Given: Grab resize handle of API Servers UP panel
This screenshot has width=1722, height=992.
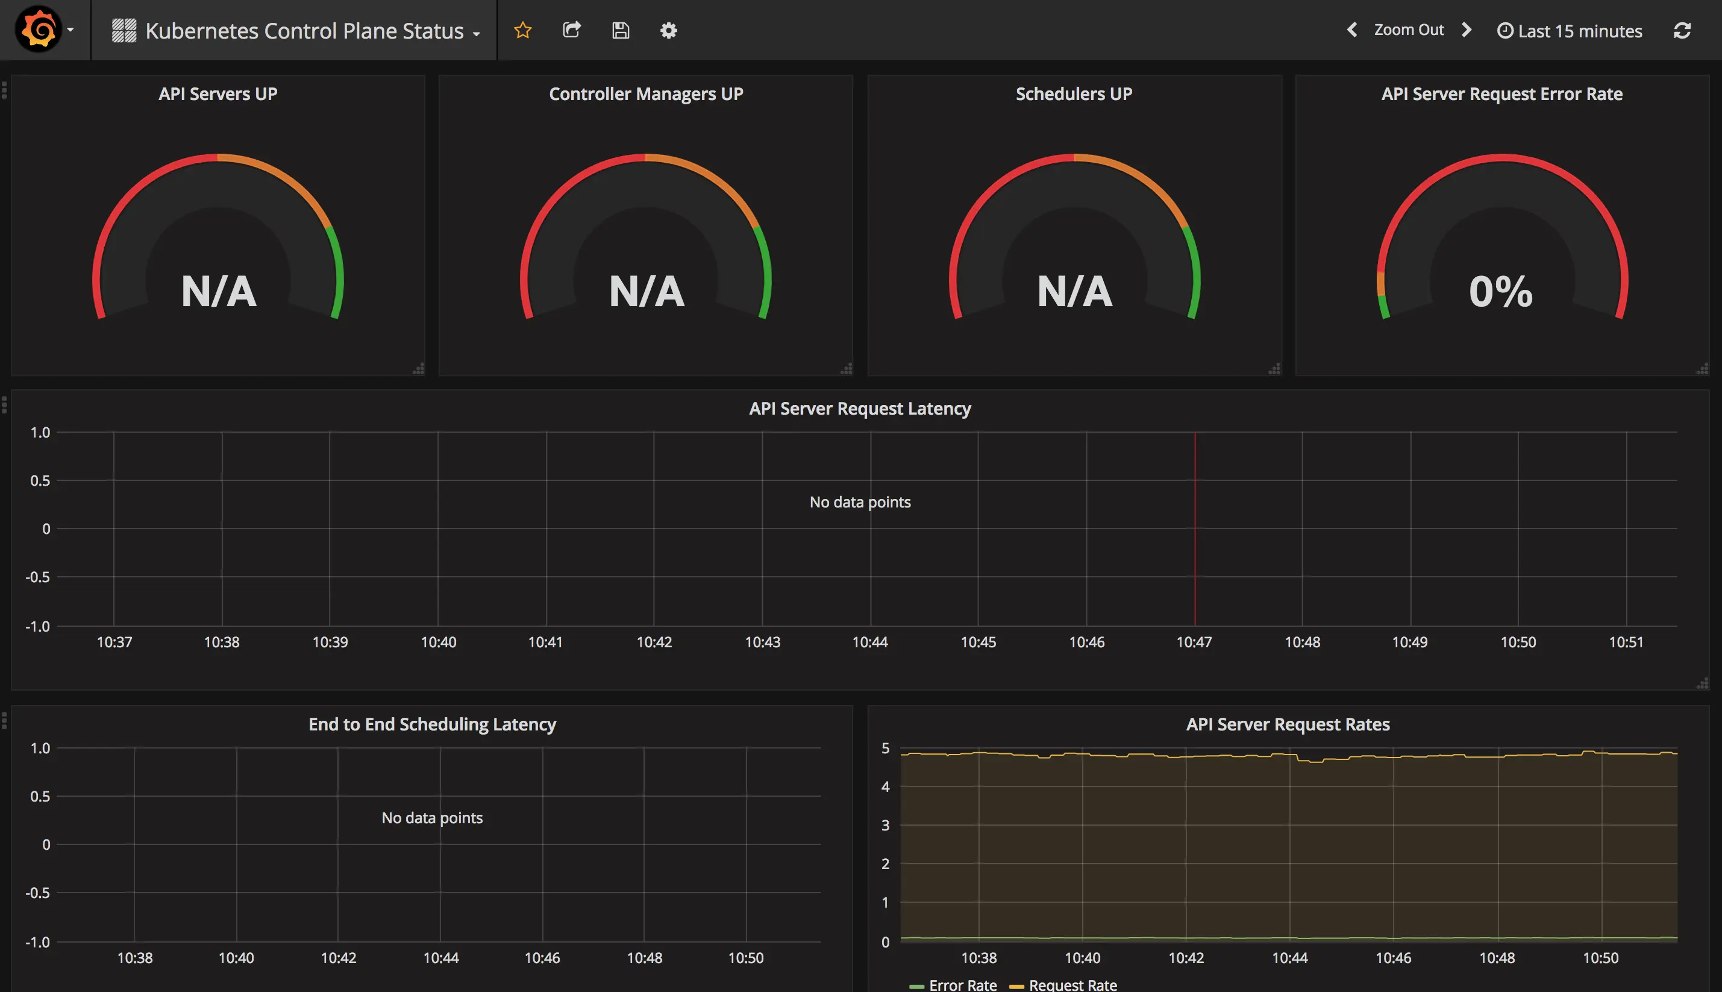Looking at the screenshot, I should click(418, 369).
